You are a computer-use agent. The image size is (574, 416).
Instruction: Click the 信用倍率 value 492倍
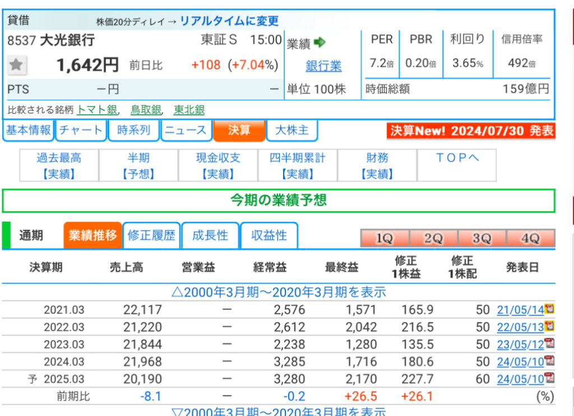pos(522,63)
